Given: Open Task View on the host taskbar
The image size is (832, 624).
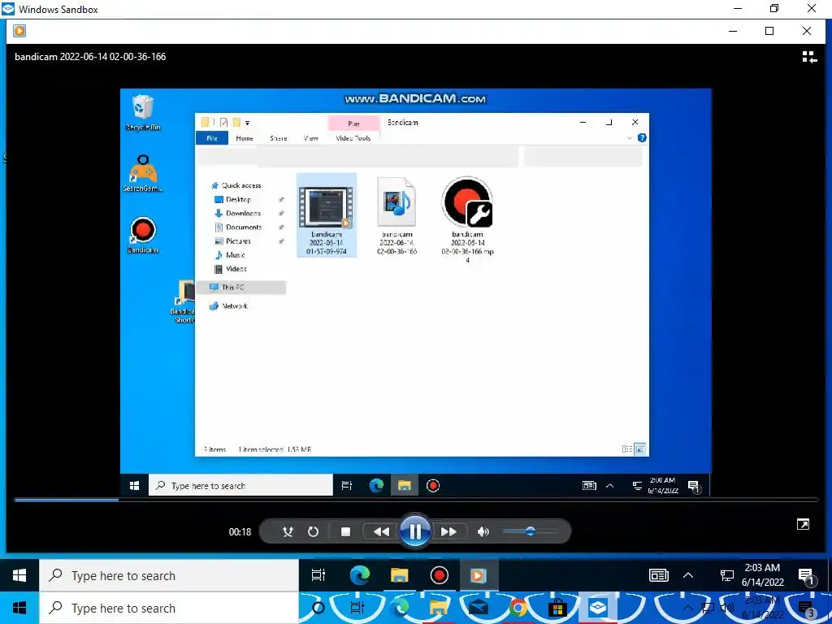Looking at the screenshot, I should point(357,608).
